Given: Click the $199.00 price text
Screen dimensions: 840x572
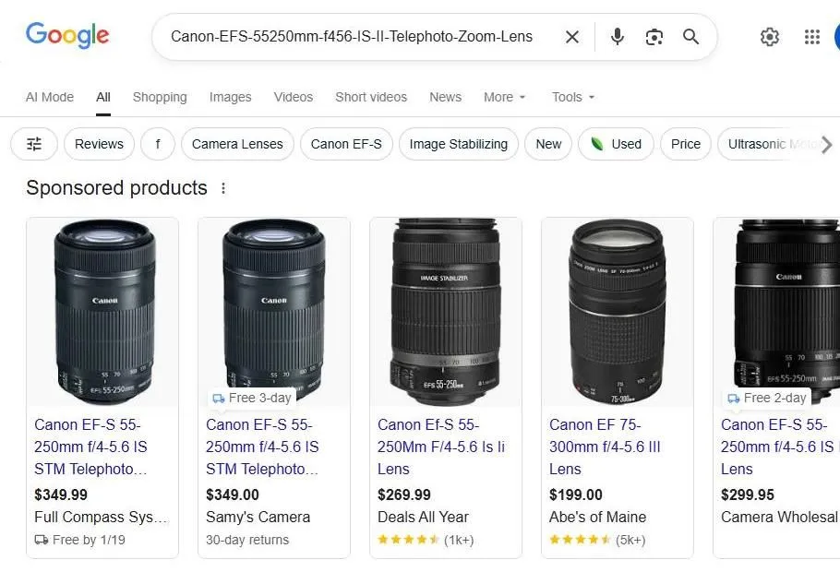Looking at the screenshot, I should 575,495.
